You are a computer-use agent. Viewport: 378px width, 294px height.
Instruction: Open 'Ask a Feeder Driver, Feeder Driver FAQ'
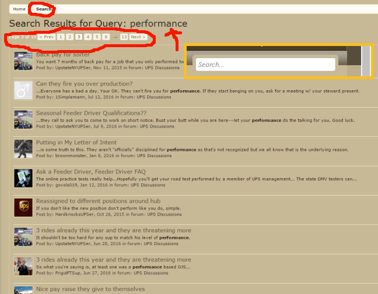tap(90, 172)
